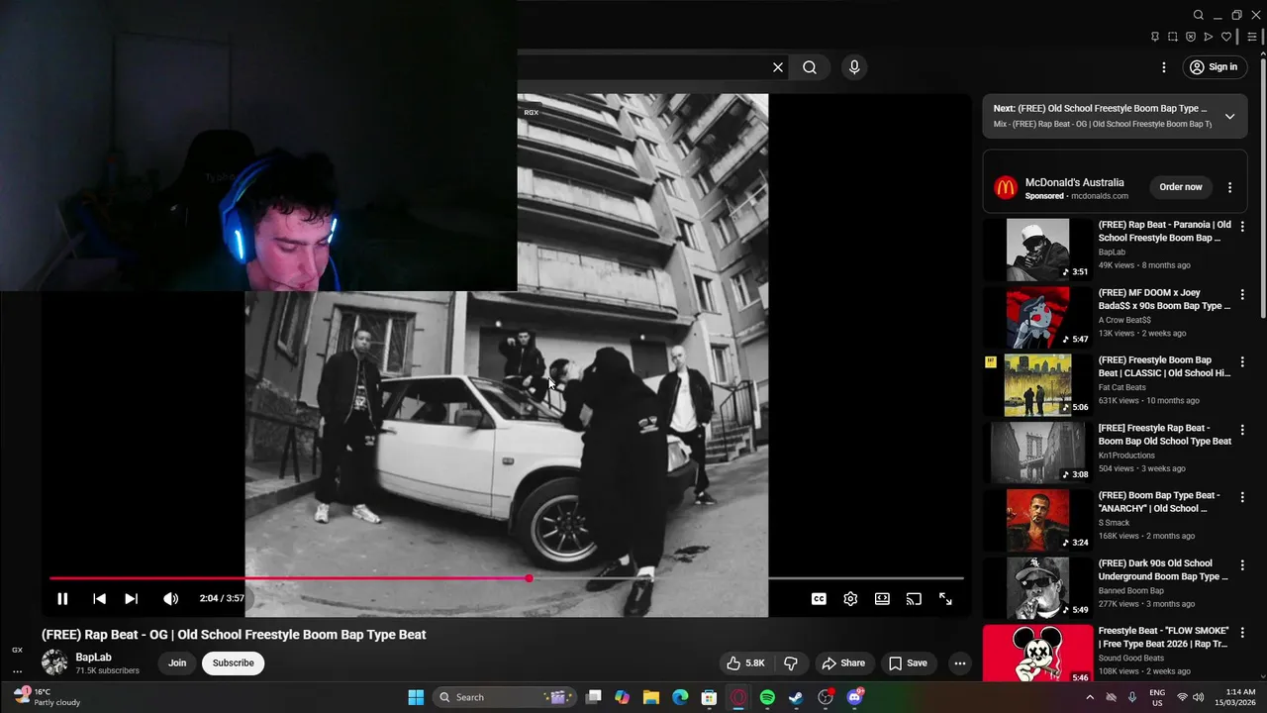Screen dimensions: 1267x713
Task: Open YouTube settings three-dot menu near Sign in
Action: pos(1164,67)
